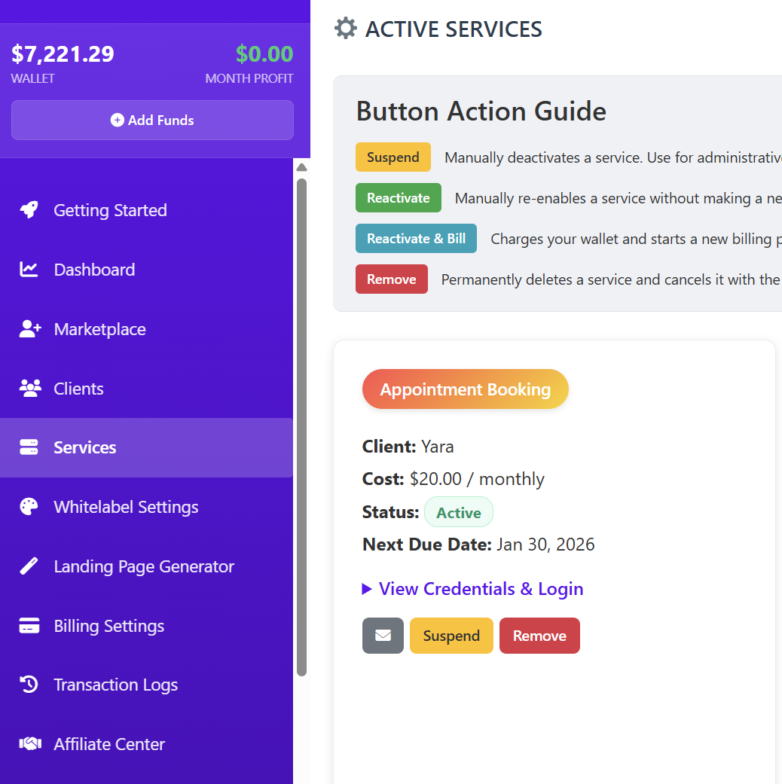Open the Services menu item

tap(84, 447)
